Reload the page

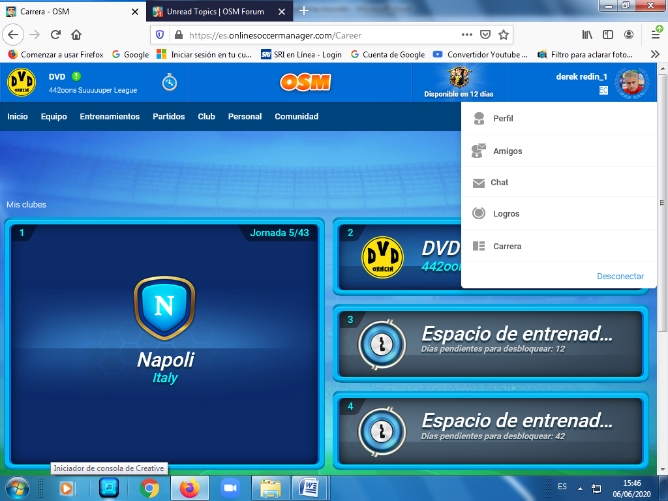pyautogui.click(x=55, y=35)
